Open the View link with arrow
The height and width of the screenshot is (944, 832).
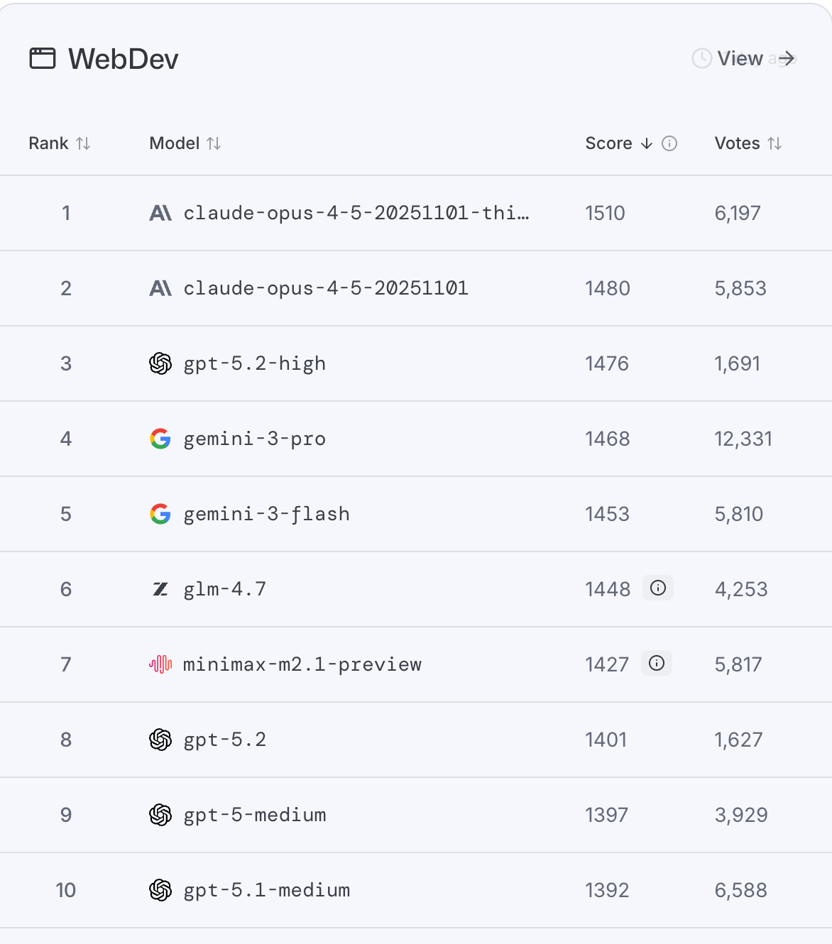(x=741, y=58)
